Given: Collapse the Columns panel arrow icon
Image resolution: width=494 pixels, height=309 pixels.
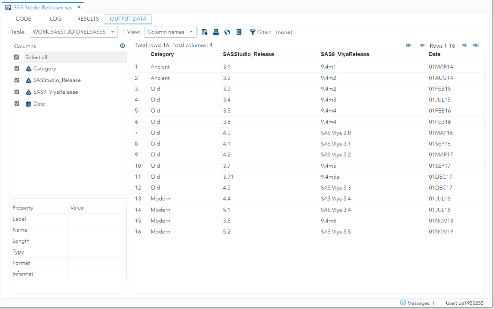Looking at the screenshot, I should pos(123,46).
